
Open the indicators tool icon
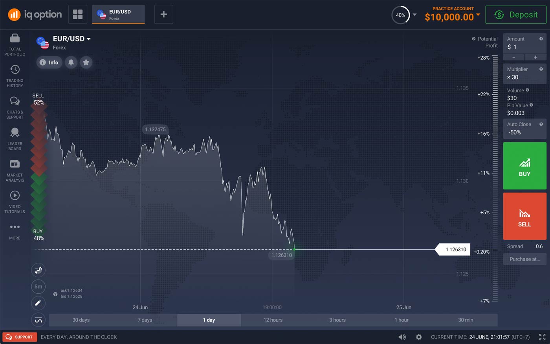tap(38, 320)
